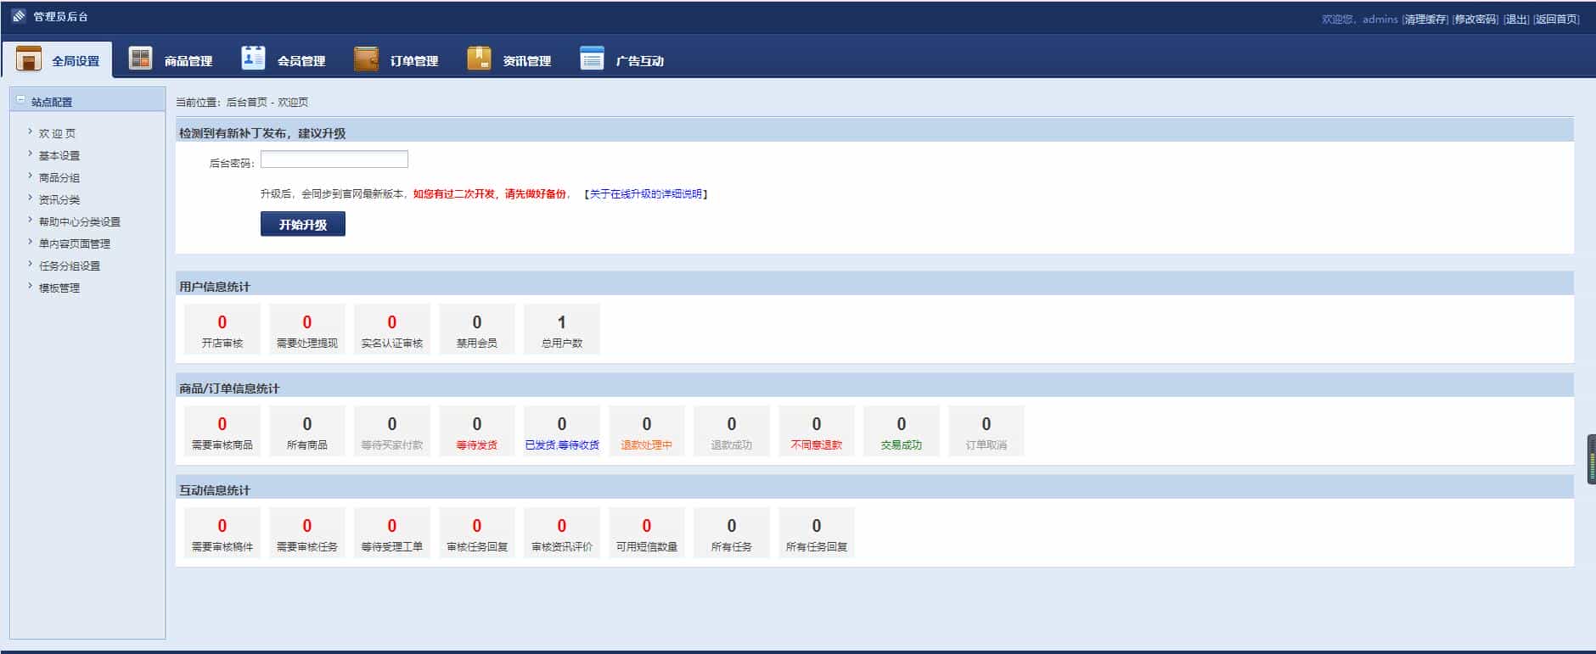
Task: Open the 等待发货 card
Action: [x=477, y=431]
